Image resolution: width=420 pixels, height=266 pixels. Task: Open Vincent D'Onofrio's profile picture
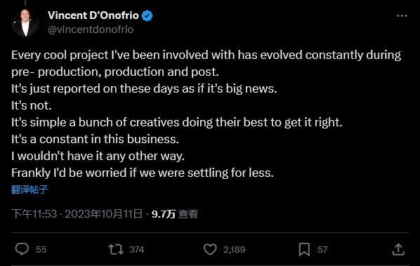click(25, 22)
